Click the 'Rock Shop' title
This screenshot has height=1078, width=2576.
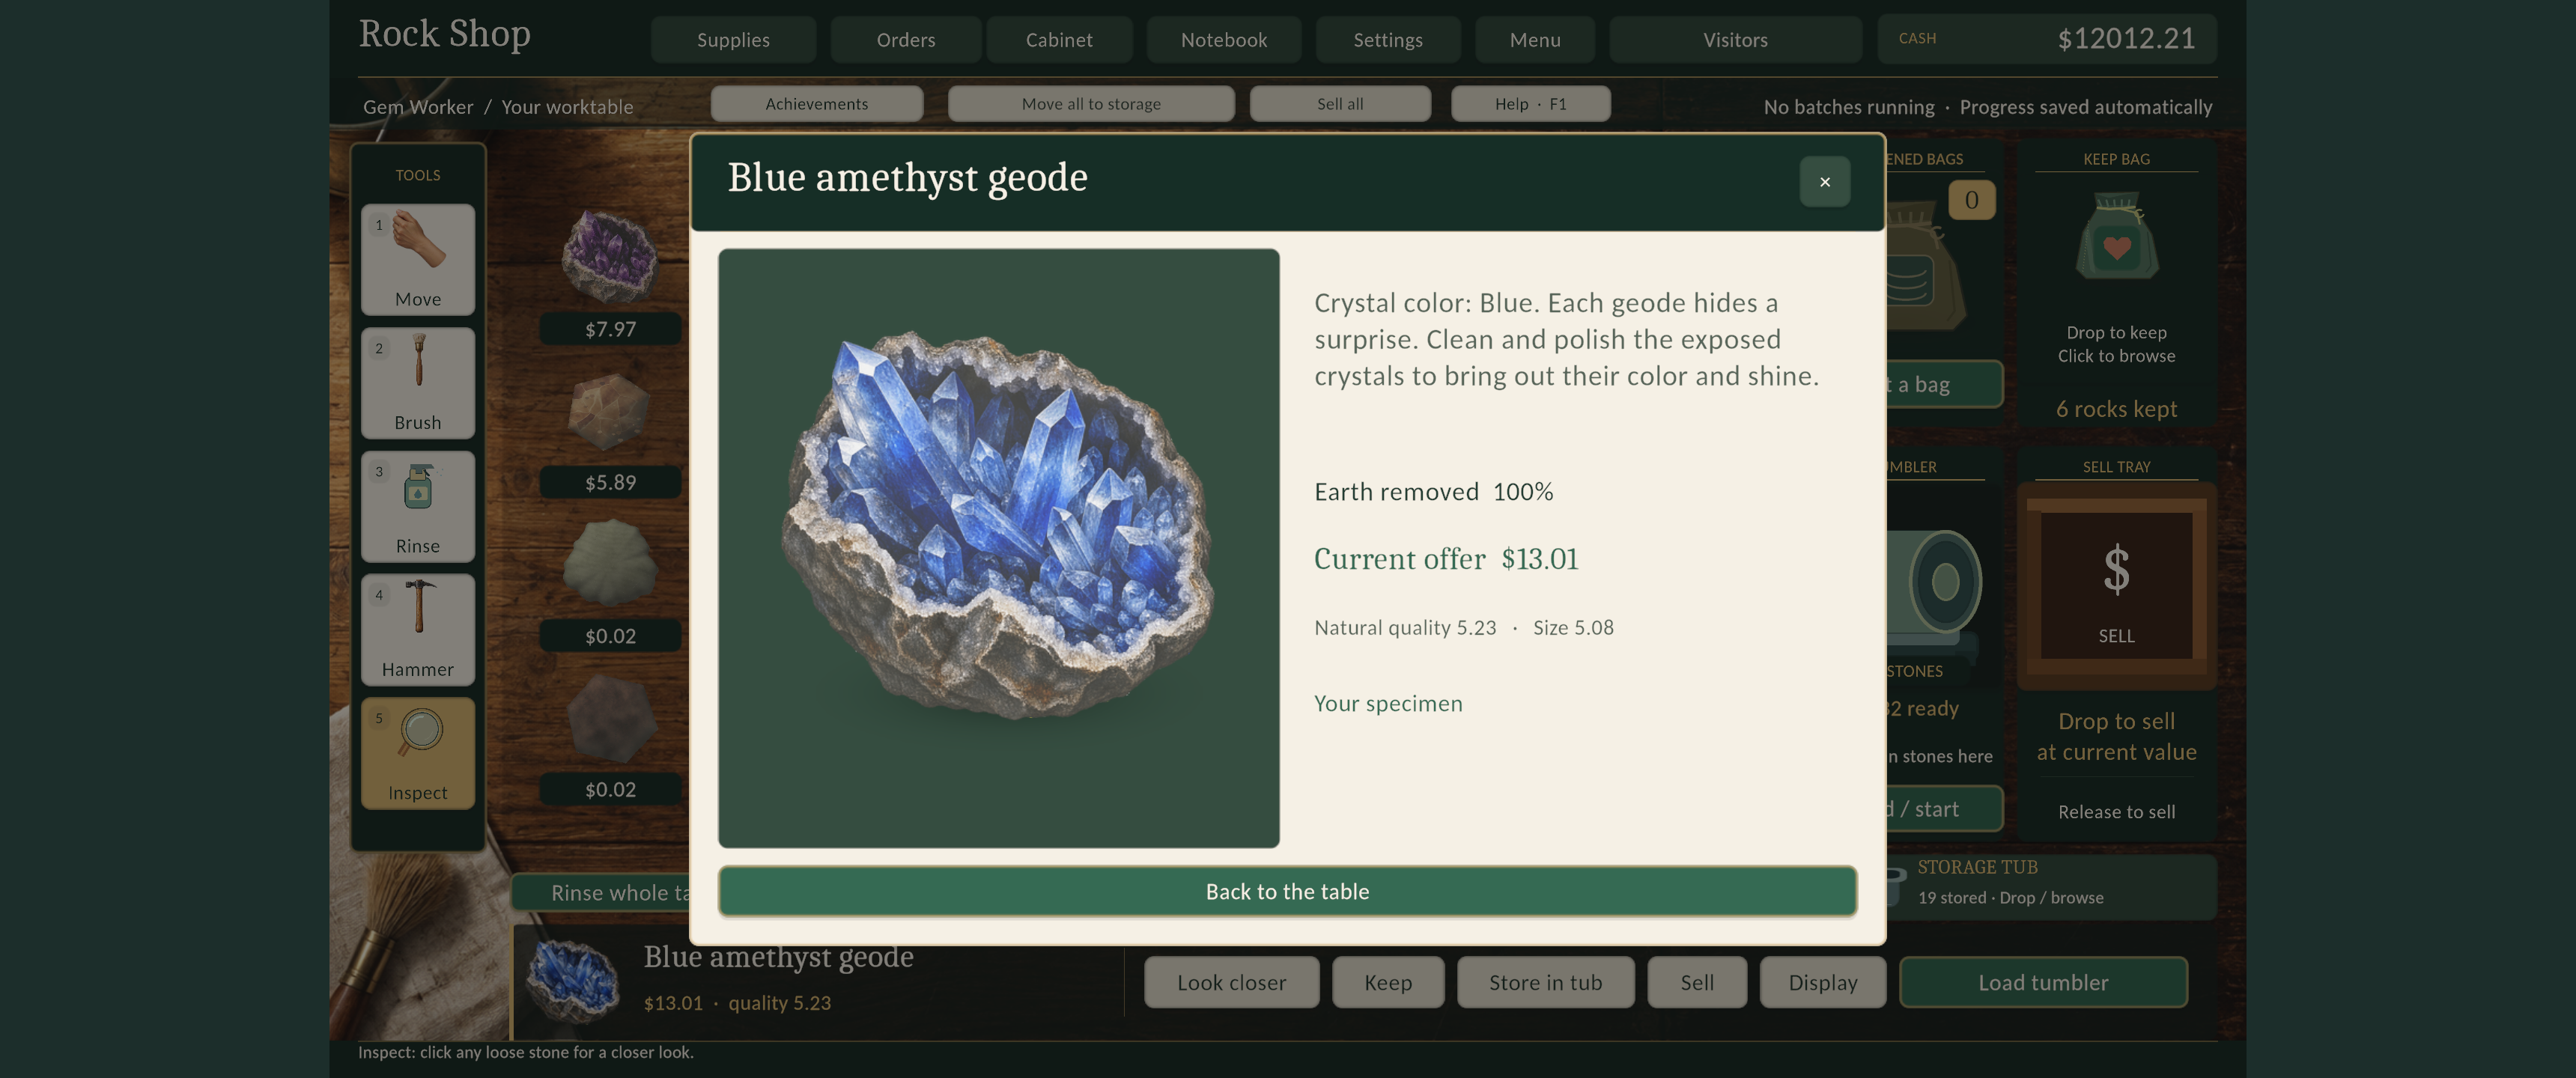[x=445, y=34]
